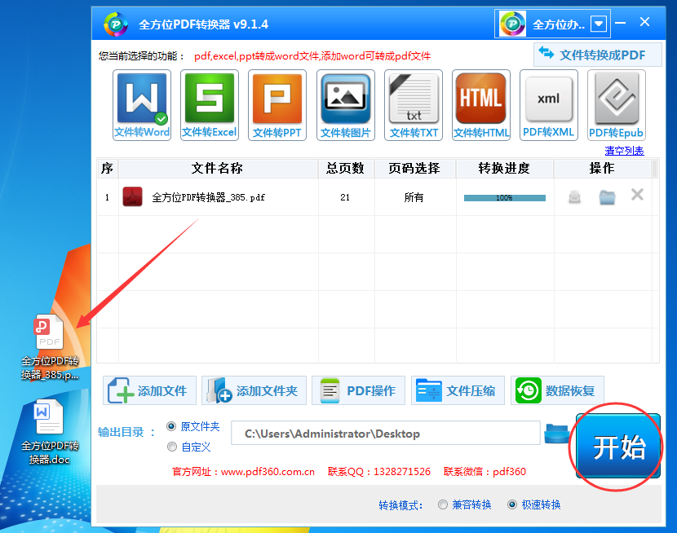
Task: Click the 文件转换成PDF switch button
Action: coord(598,55)
